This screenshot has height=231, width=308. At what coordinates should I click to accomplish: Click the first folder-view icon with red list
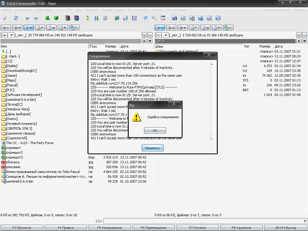coord(174,18)
